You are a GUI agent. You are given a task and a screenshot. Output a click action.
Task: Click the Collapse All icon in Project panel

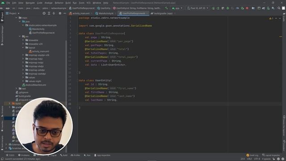(x=54, y=13)
